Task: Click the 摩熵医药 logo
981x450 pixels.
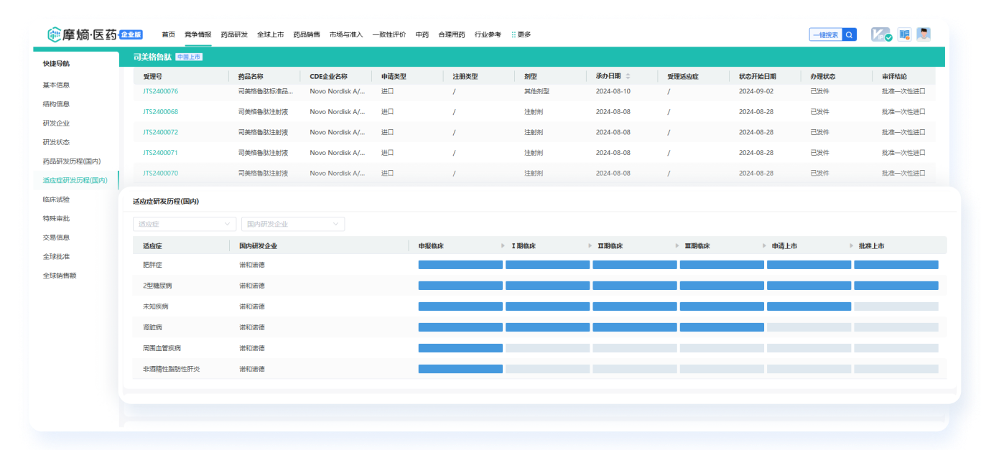Action: 82,34
